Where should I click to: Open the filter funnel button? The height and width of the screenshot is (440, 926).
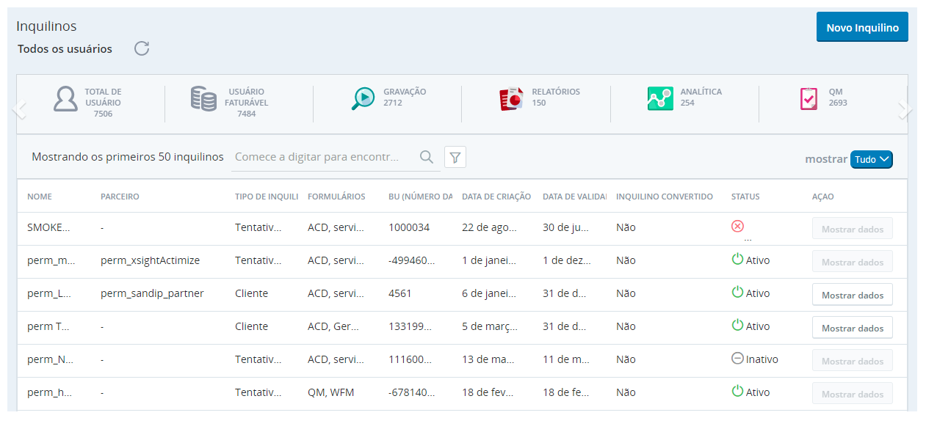coord(455,157)
